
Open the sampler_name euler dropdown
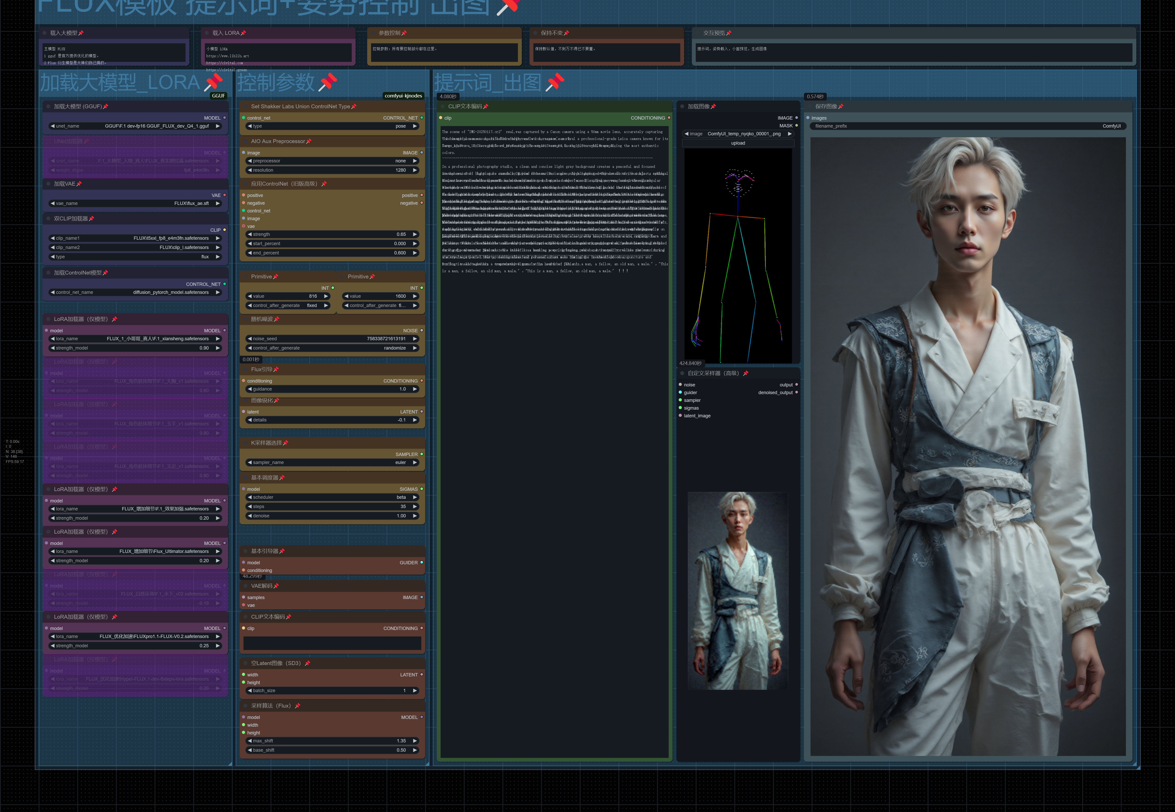click(332, 462)
